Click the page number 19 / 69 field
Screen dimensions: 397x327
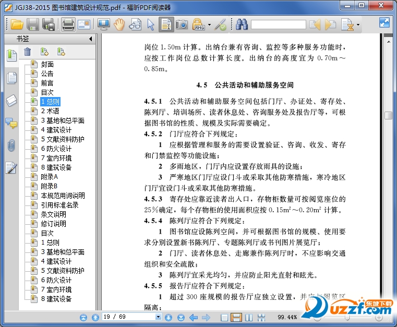click(129, 317)
